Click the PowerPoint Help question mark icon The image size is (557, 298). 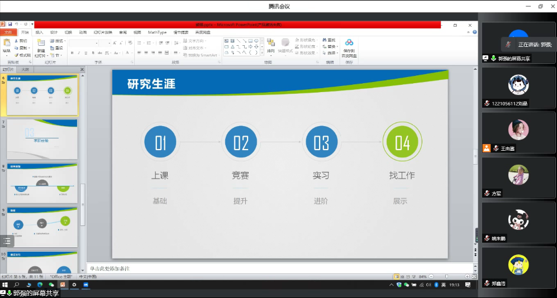474,32
